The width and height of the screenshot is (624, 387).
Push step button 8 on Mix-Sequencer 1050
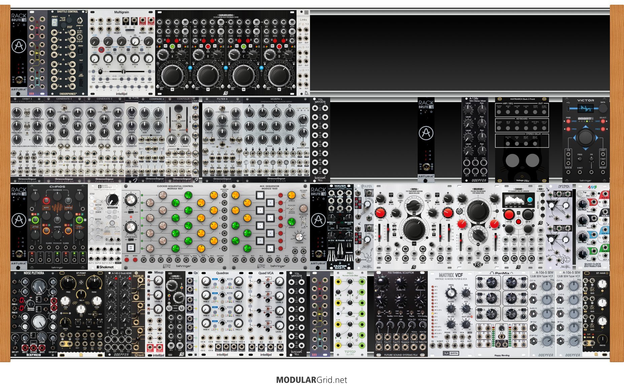[270, 249]
